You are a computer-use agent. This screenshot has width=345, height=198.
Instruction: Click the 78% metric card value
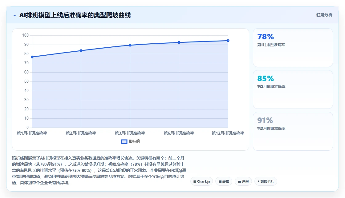(x=266, y=37)
